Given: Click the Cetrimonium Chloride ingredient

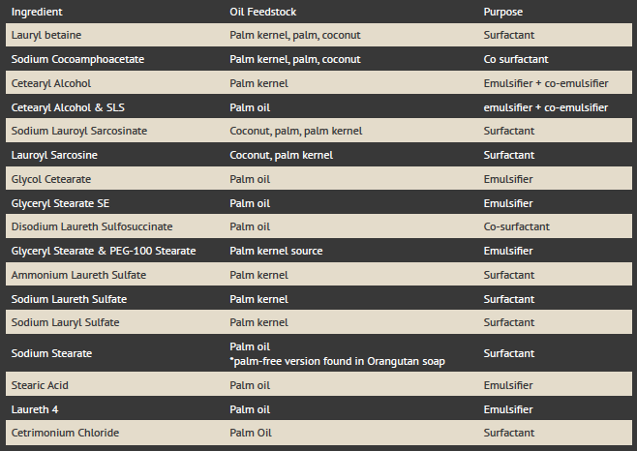Looking at the screenshot, I should point(65,433).
